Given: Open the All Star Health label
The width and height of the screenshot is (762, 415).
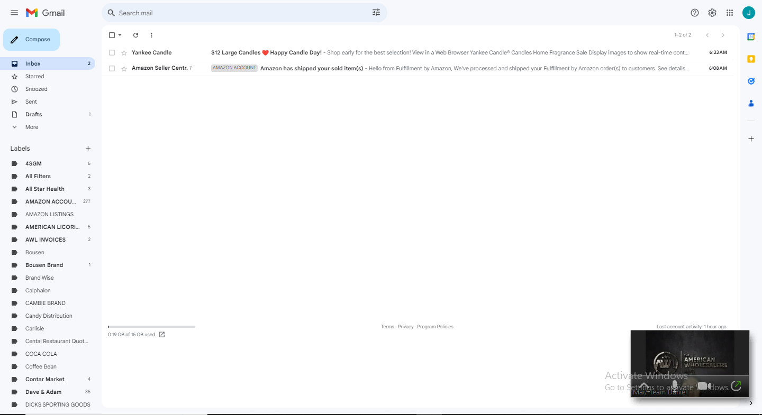Looking at the screenshot, I should click(x=48, y=189).
